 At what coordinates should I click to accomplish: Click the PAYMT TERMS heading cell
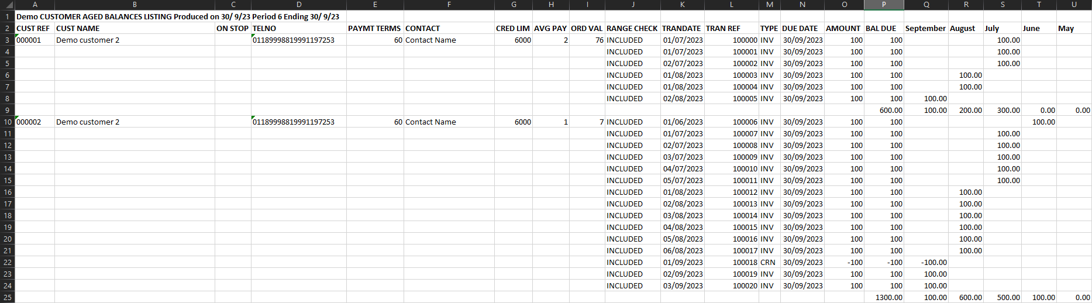374,28
